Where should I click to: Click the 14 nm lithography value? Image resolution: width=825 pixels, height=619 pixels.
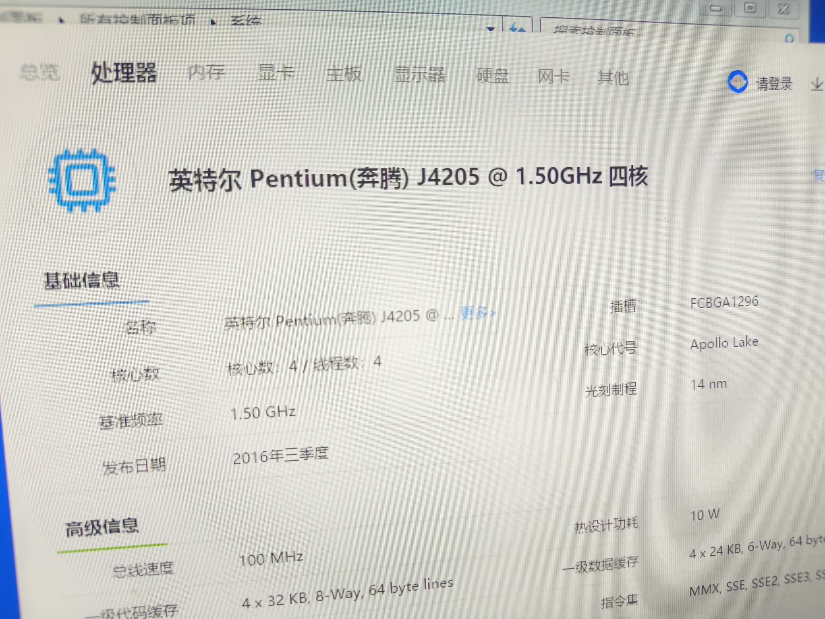click(x=709, y=384)
